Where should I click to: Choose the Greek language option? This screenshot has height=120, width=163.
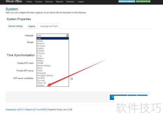click(x=53, y=46)
